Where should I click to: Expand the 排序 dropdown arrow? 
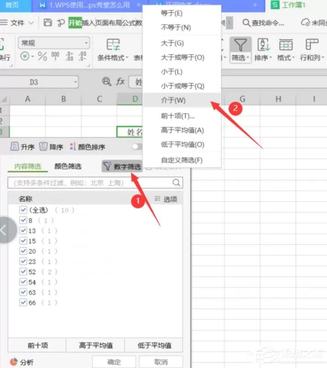pyautogui.click(x=270, y=57)
